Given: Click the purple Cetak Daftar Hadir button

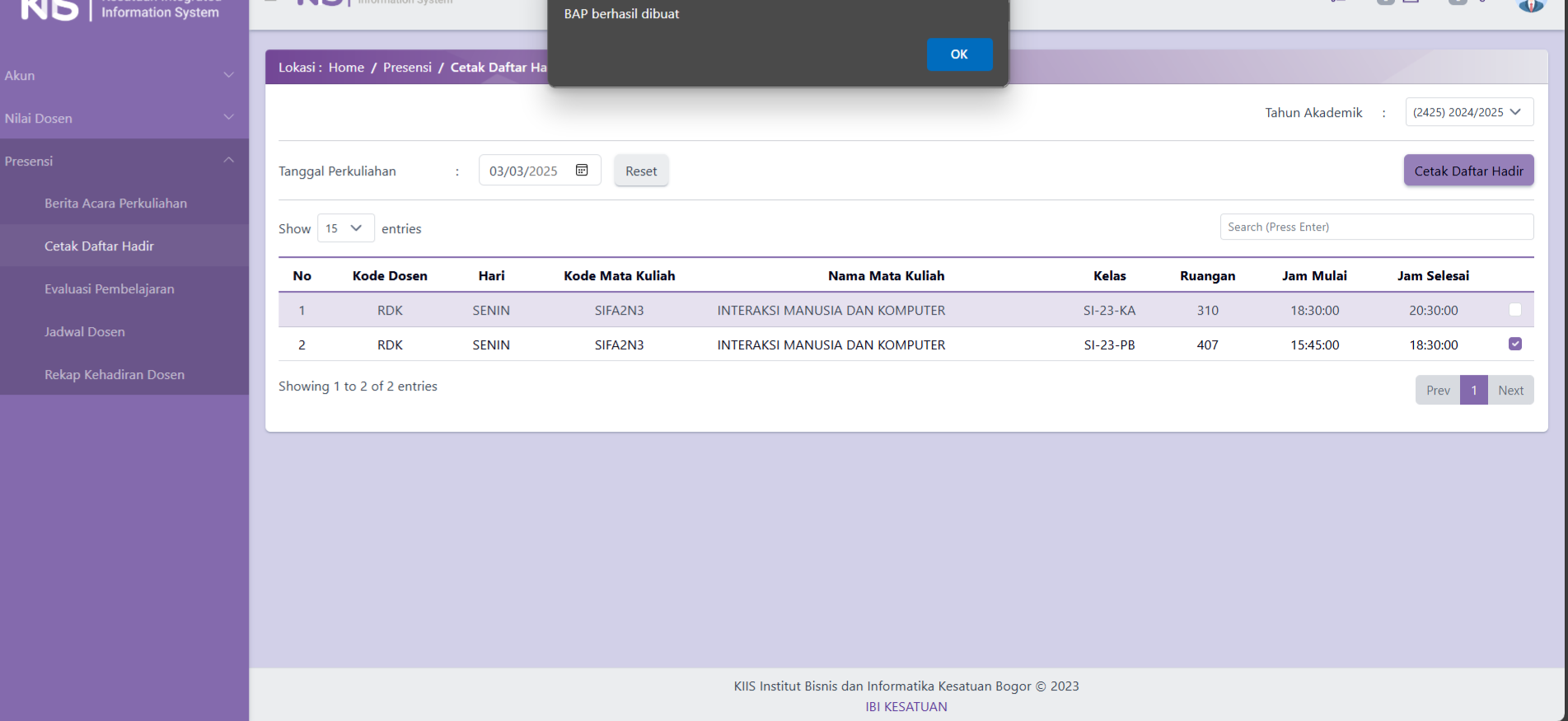Looking at the screenshot, I should tap(1467, 171).
